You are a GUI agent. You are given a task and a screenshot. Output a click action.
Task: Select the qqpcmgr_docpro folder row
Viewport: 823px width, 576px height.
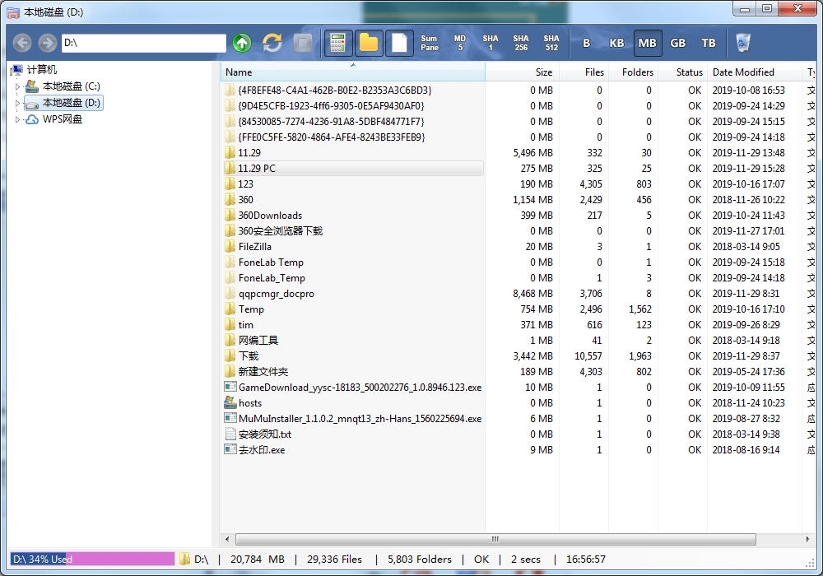(276, 294)
